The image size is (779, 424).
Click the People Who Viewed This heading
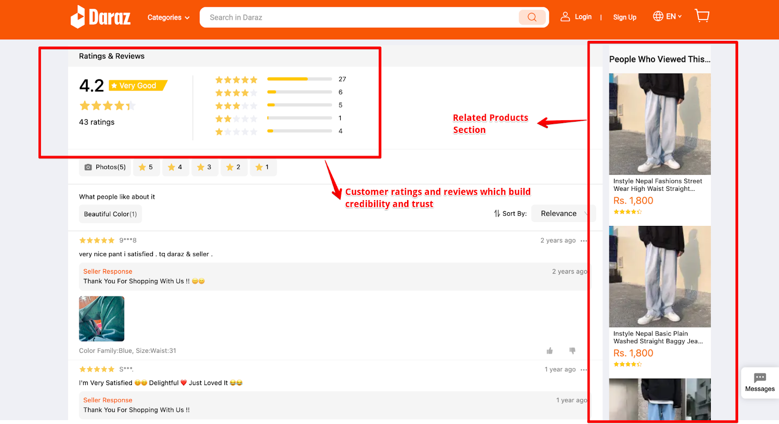click(x=660, y=59)
